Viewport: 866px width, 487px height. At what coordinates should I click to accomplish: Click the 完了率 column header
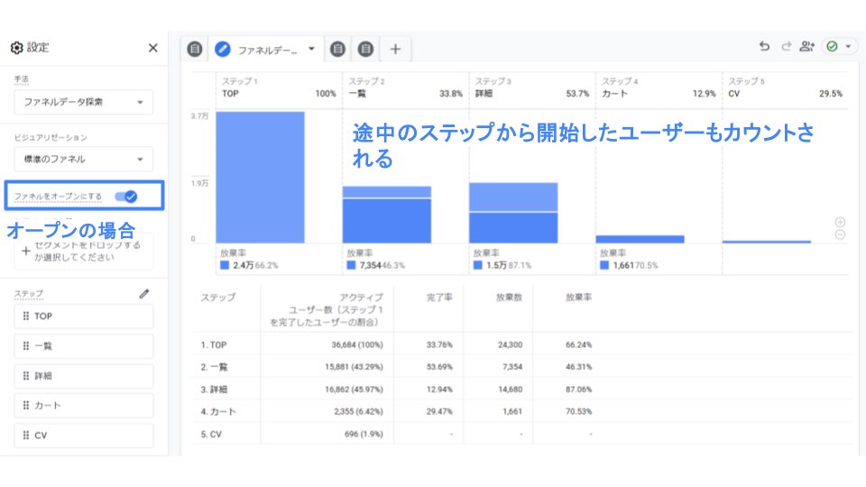tap(439, 298)
